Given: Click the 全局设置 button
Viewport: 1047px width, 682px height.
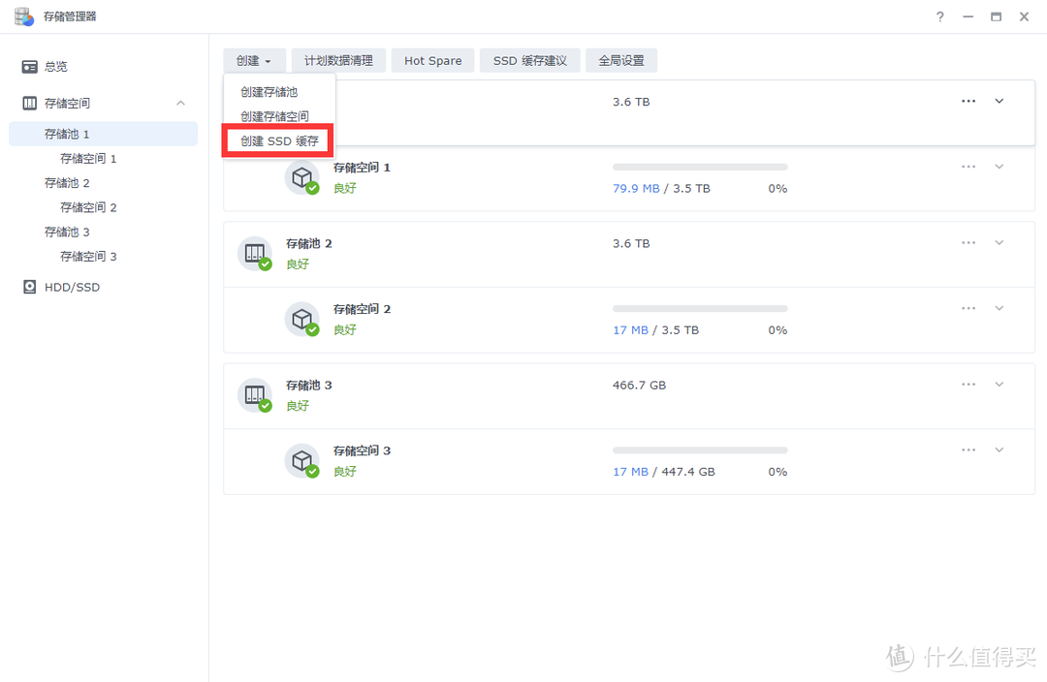Looking at the screenshot, I should coord(620,60).
